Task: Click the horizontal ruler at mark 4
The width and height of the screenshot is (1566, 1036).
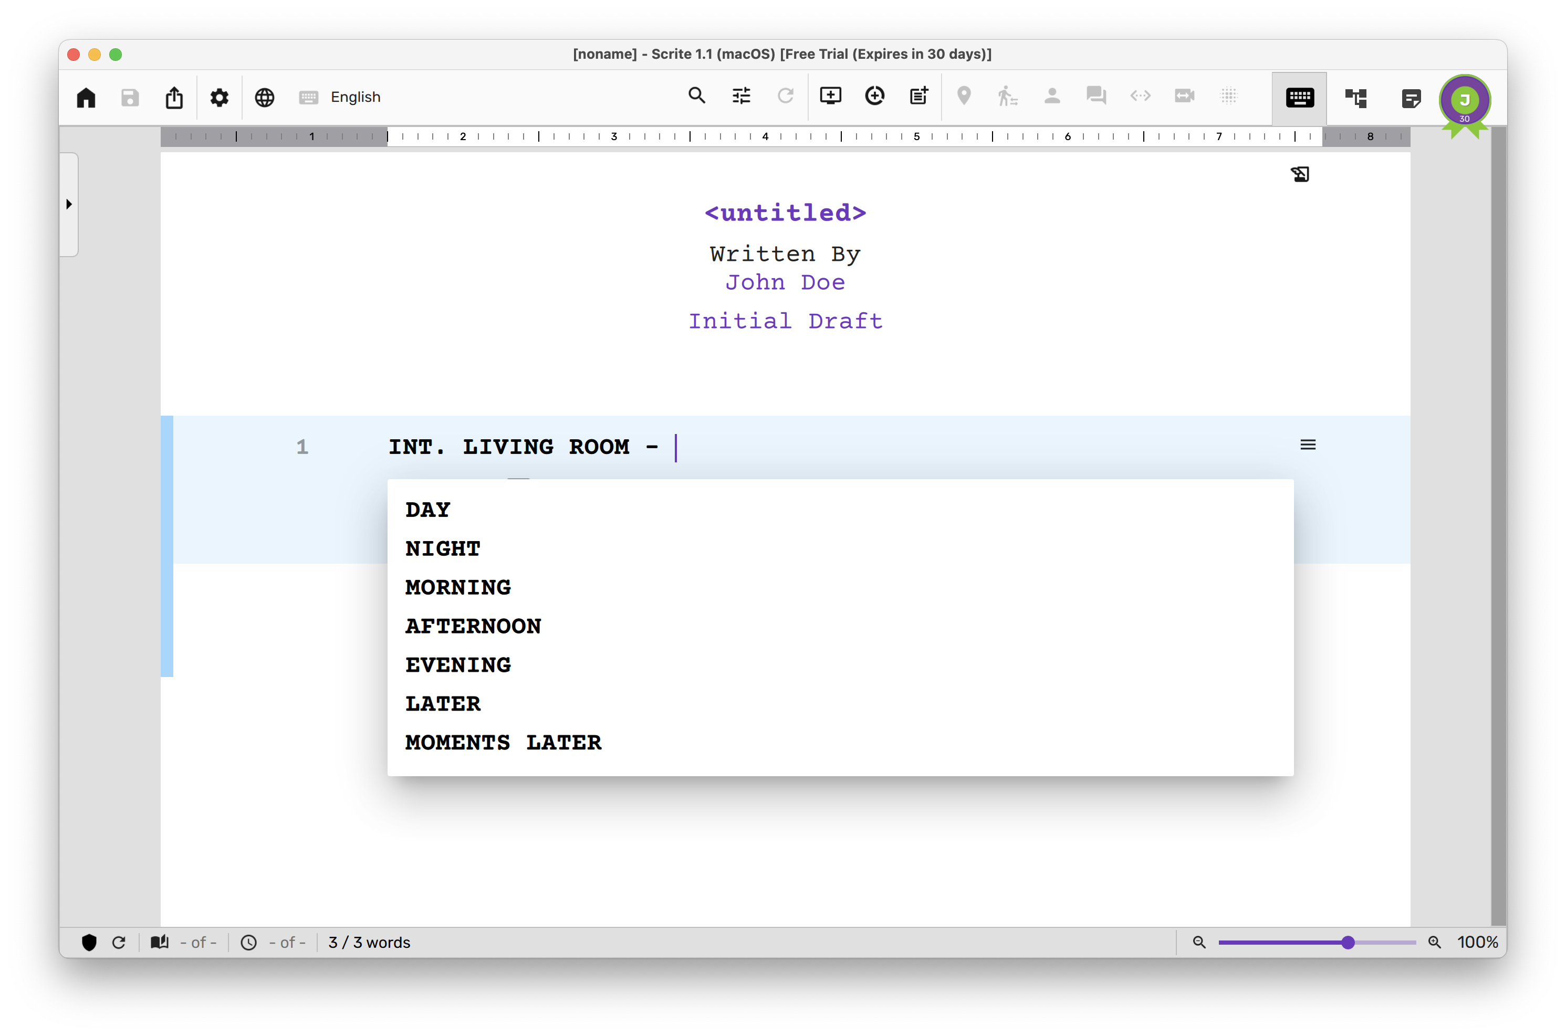Action: tap(765, 137)
